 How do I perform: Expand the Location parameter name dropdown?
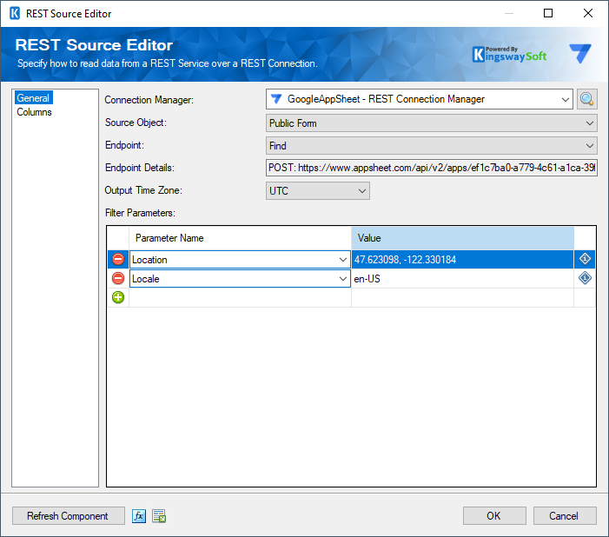coord(342,260)
